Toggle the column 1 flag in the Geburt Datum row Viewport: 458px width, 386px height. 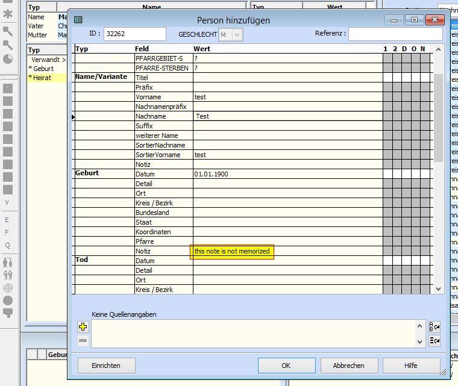click(x=387, y=174)
